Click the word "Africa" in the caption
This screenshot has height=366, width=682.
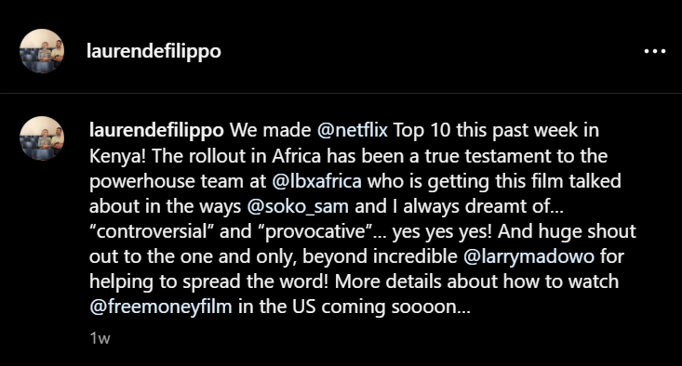[297, 156]
